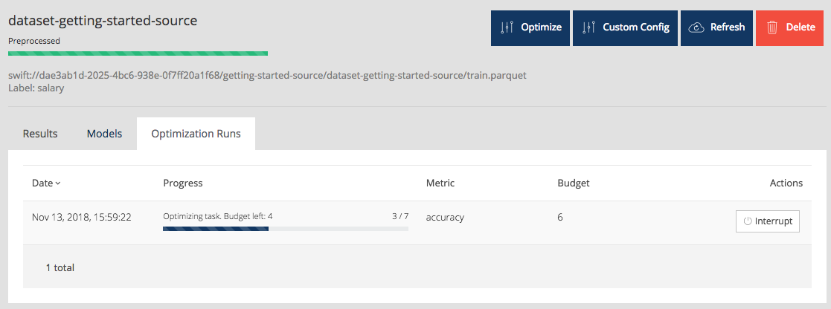Click the optimization run progress bar

point(285,229)
